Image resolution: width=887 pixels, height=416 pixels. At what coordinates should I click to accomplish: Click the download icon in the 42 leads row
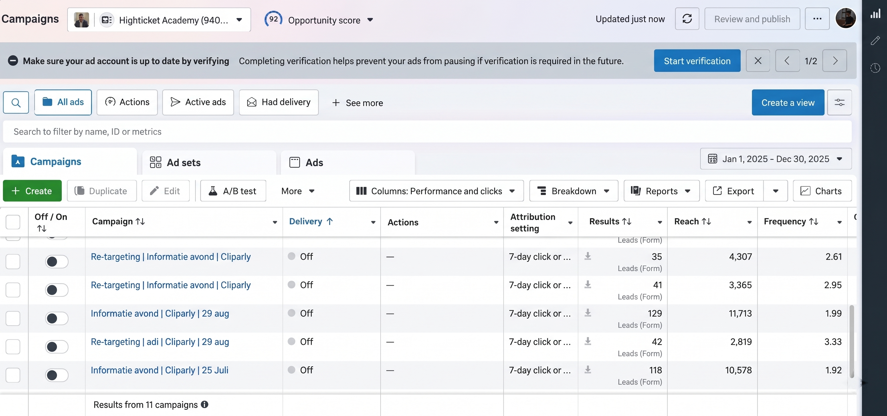point(588,341)
